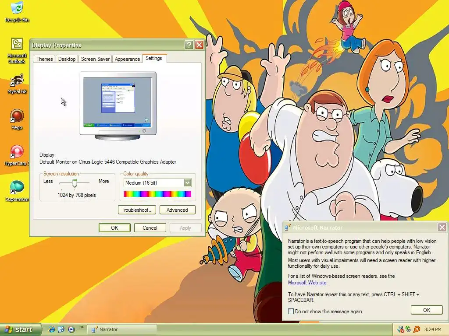The image size is (449, 336).
Task: Open Internet Explorer from Quick Launch
Action: pyautogui.click(x=52, y=329)
